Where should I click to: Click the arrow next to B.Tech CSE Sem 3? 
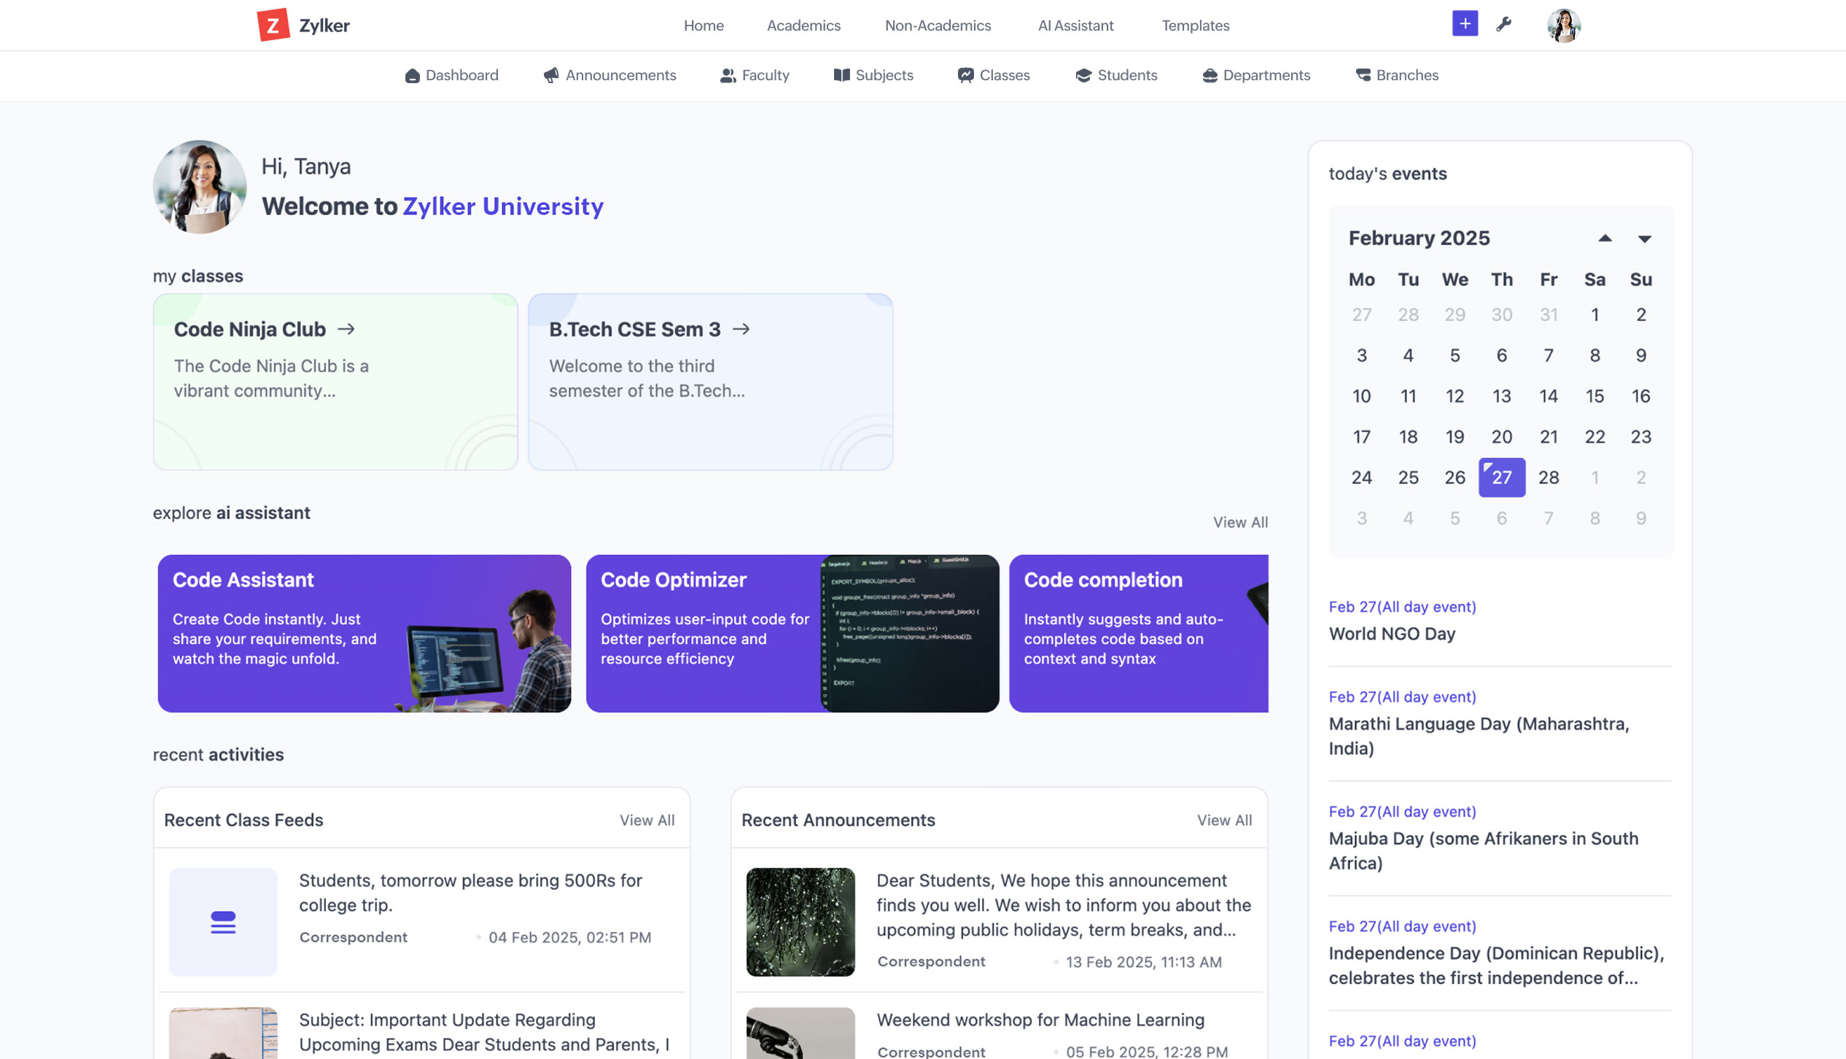coord(741,329)
